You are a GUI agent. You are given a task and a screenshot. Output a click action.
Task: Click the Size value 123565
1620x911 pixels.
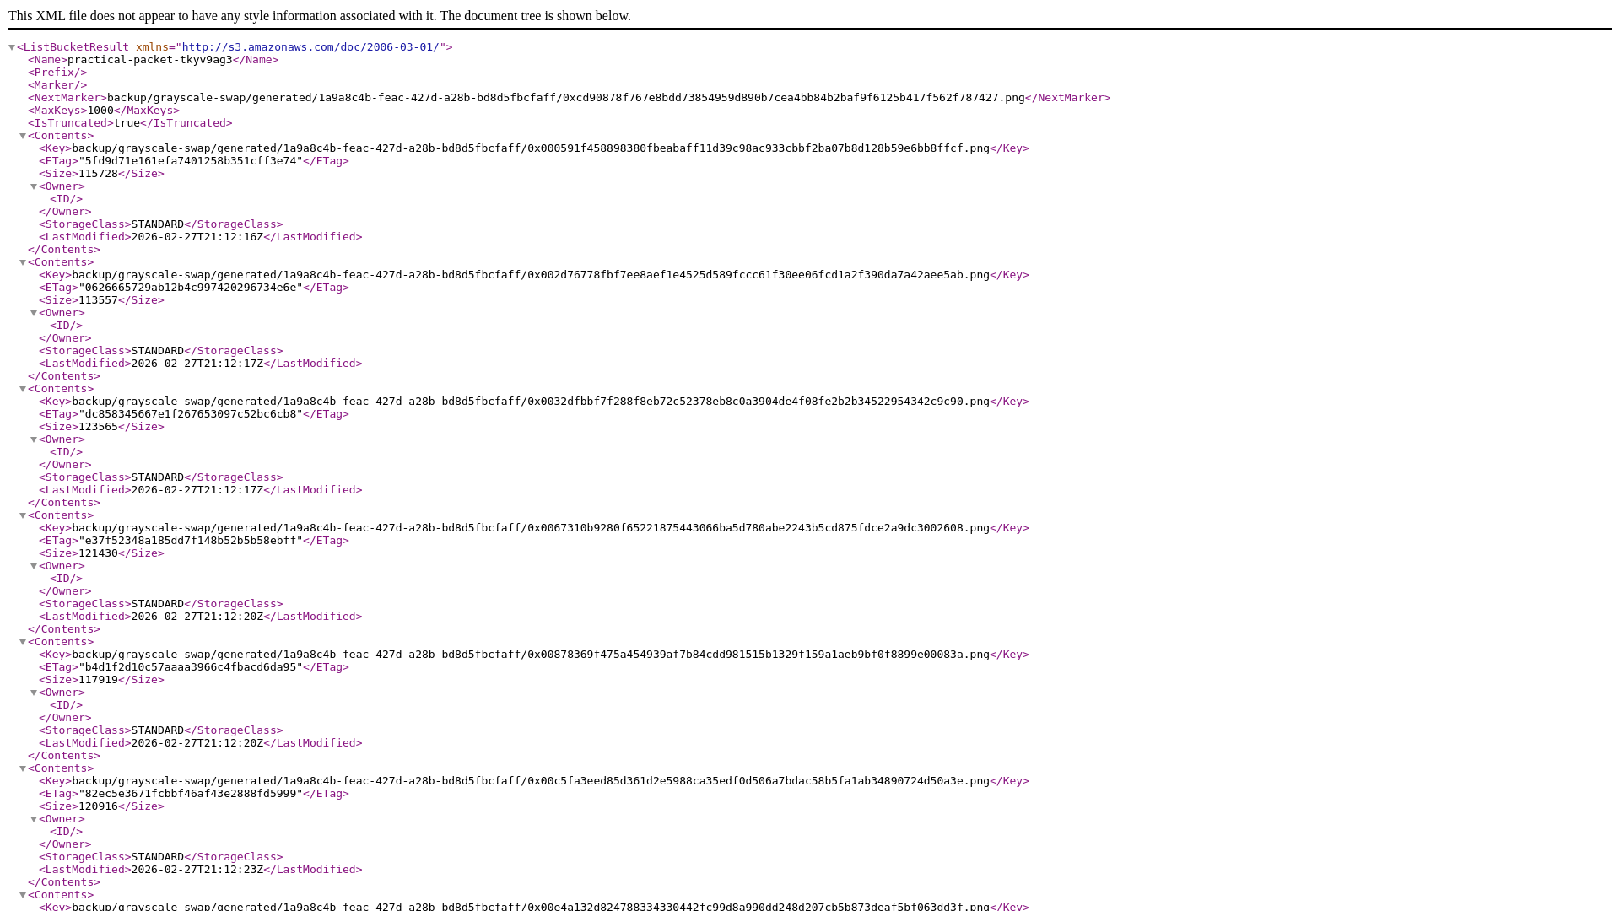click(x=98, y=427)
